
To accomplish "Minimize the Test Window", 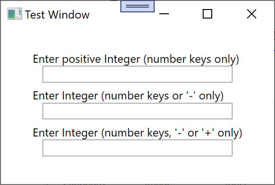I will coord(164,14).
